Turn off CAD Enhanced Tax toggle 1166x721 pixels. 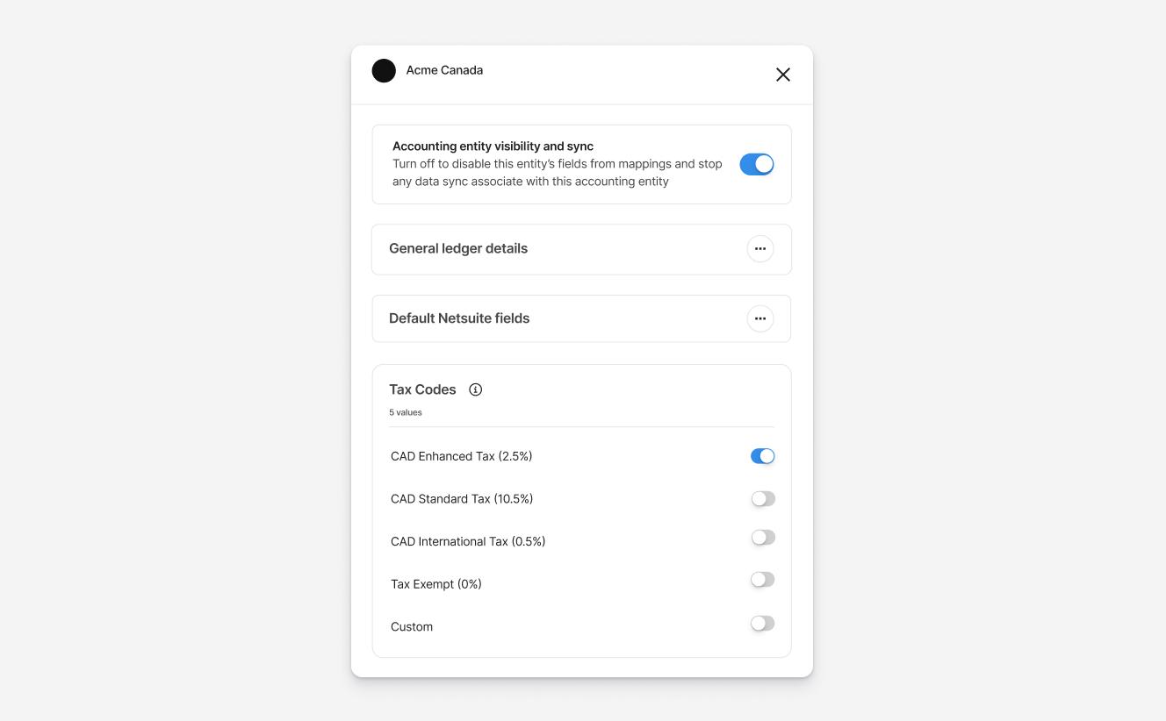click(x=763, y=456)
